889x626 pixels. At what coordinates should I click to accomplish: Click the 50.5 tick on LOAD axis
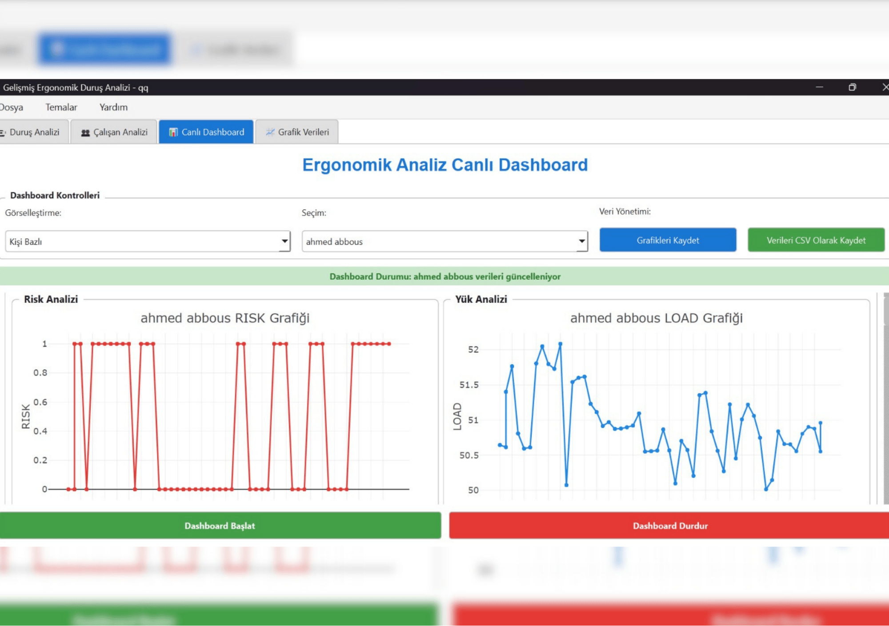(x=469, y=455)
